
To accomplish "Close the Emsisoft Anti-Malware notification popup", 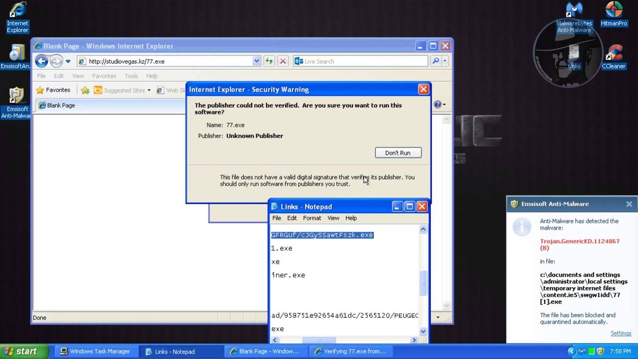I will coord(629,204).
